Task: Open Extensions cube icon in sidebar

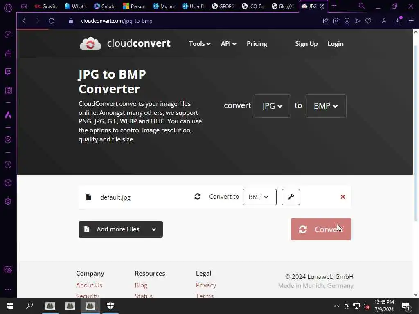Action: pyautogui.click(x=8, y=183)
